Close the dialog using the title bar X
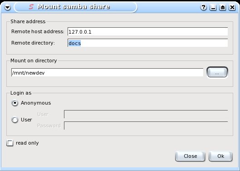This screenshot has width=240, height=171. pyautogui.click(x=232, y=7)
